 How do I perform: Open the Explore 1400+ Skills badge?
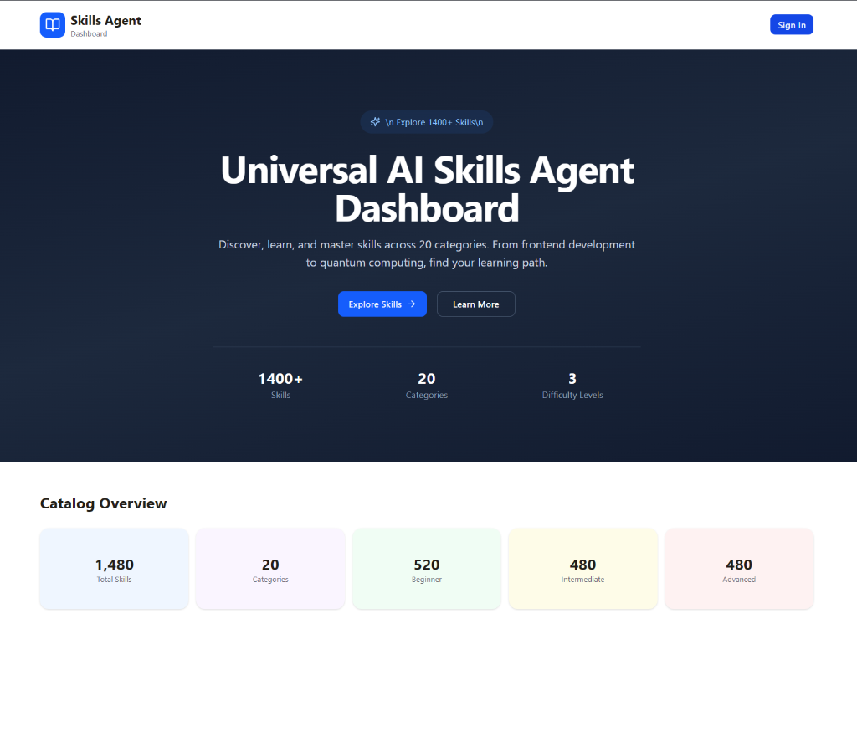tap(427, 121)
